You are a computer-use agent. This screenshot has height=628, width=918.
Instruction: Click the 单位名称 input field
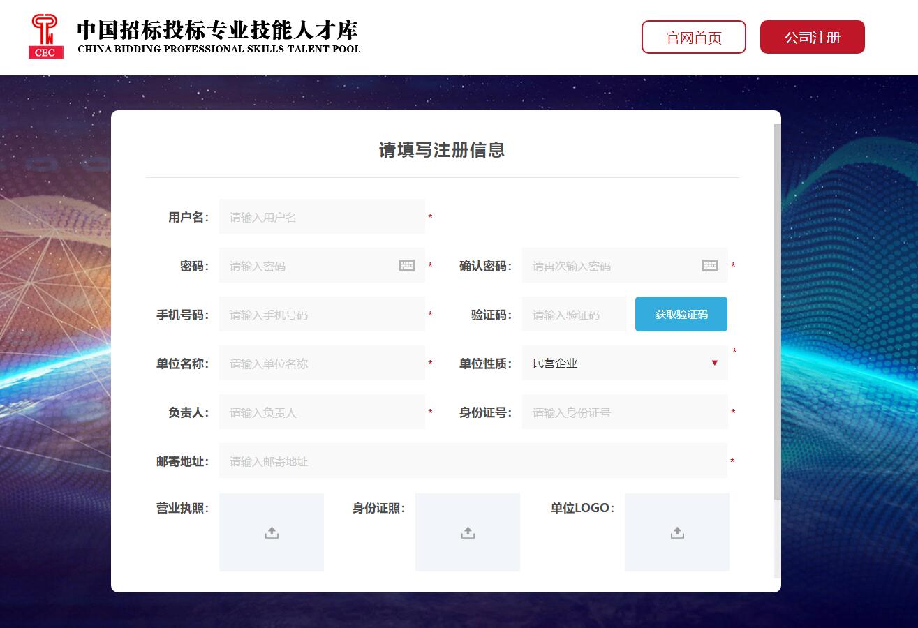(x=321, y=364)
